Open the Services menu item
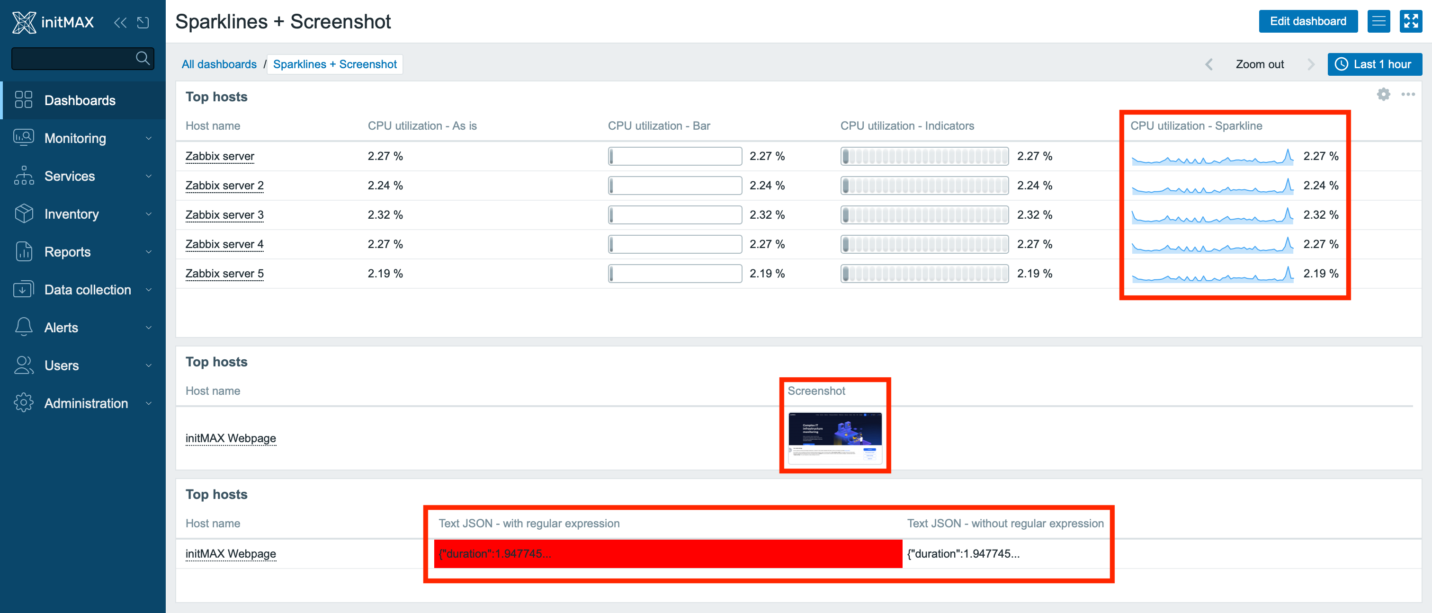The height and width of the screenshot is (613, 1432). (83, 176)
